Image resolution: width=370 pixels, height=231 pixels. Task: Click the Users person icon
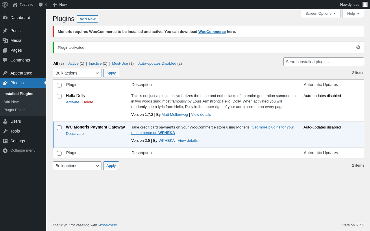point(5,121)
